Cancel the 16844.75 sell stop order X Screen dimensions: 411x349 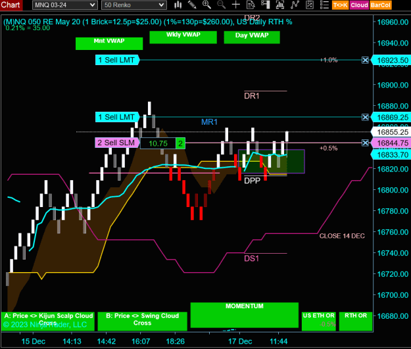(x=365, y=143)
